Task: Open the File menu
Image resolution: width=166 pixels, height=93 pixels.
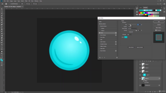Action: pos(5,1)
